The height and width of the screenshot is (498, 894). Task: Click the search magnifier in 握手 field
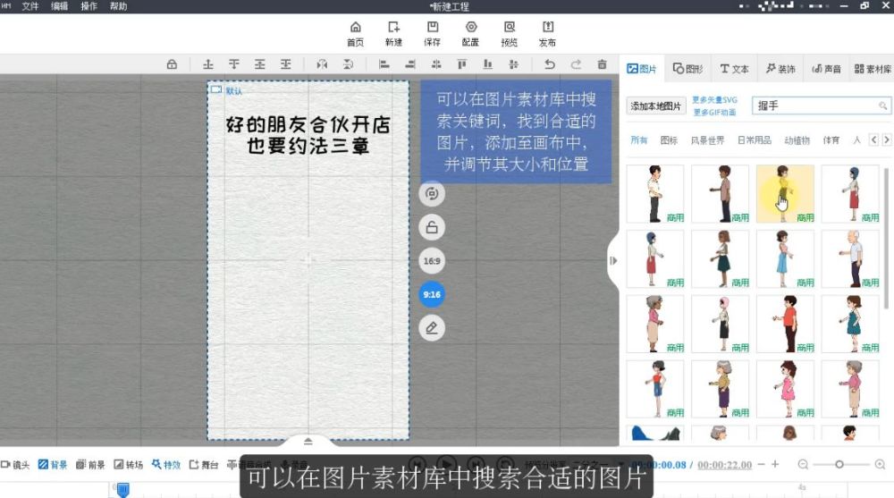[x=882, y=106]
